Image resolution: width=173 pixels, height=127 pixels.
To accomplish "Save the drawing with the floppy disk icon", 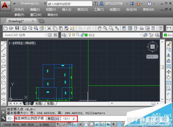I will pos(17,28).
